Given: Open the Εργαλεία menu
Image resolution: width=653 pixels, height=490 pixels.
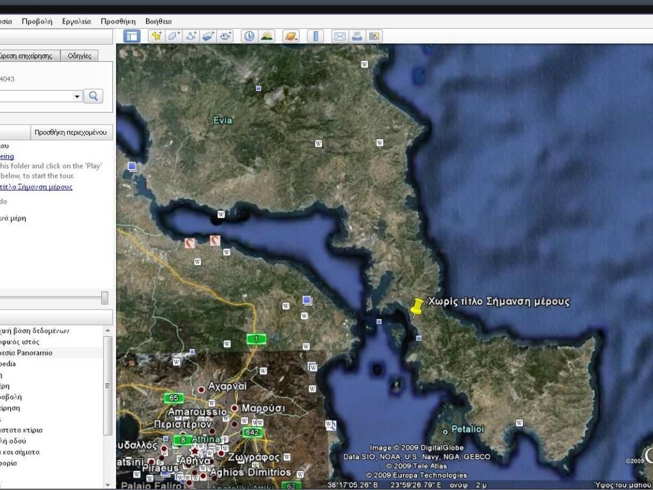Looking at the screenshot, I should 77,21.
